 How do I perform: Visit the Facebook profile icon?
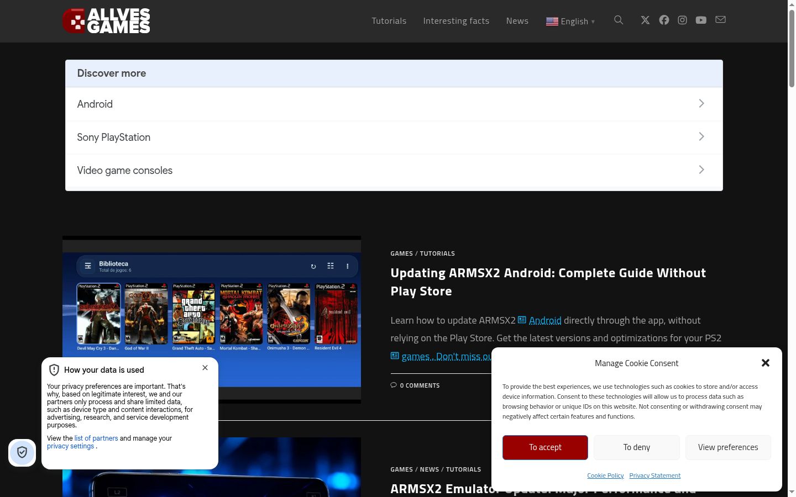(x=664, y=20)
